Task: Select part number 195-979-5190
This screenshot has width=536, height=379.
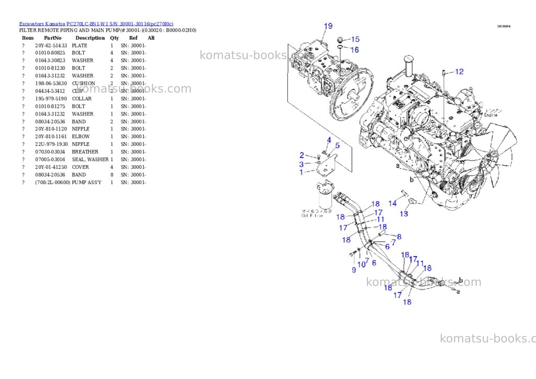Action: tap(51, 99)
